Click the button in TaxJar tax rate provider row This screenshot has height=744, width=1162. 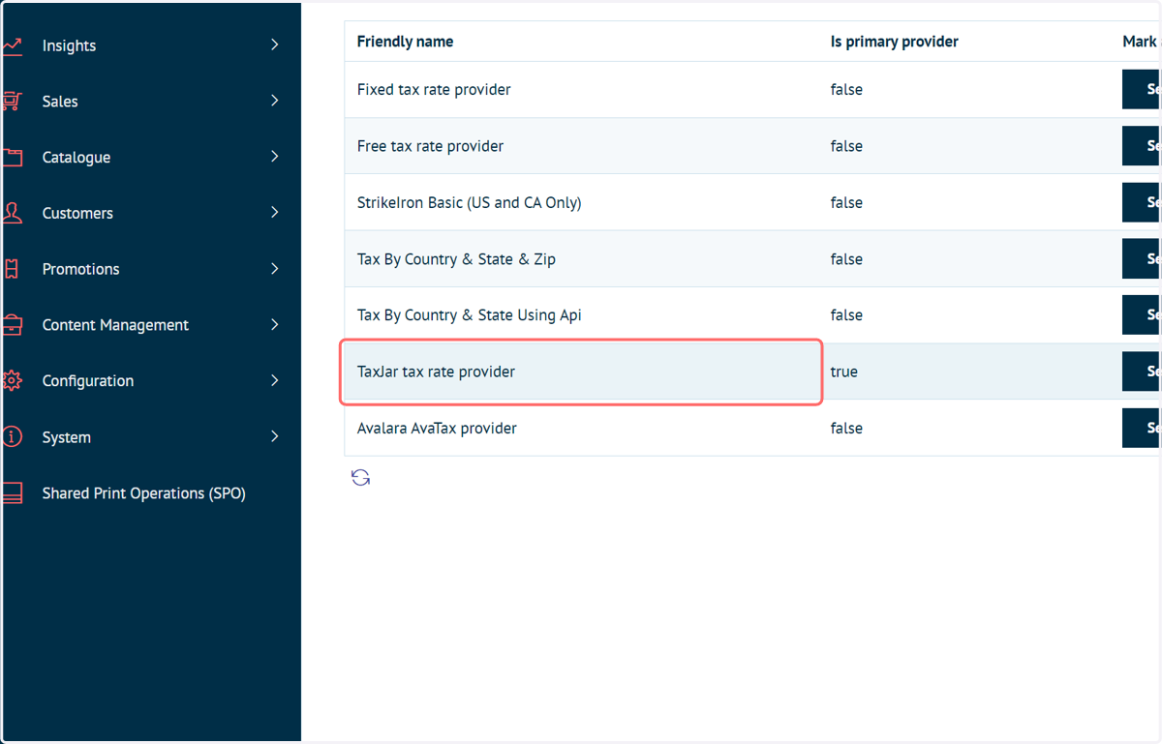1142,372
